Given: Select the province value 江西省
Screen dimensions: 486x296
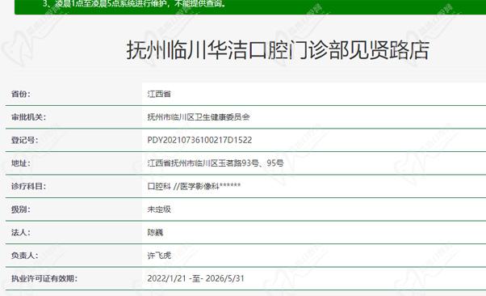Looking at the screenshot, I should pos(159,94).
